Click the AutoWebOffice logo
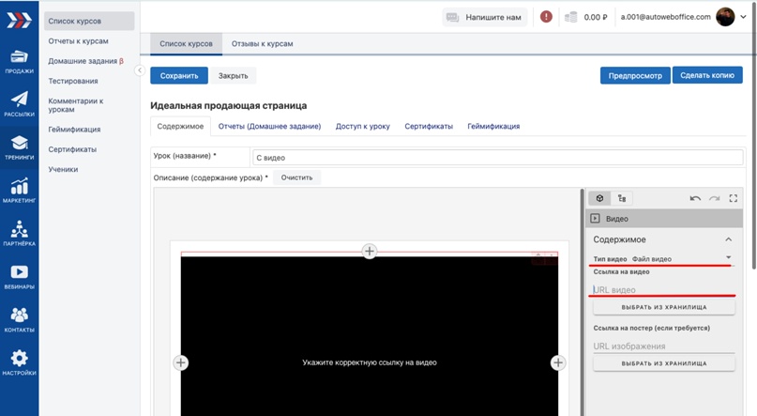757x416 pixels. 19,21
